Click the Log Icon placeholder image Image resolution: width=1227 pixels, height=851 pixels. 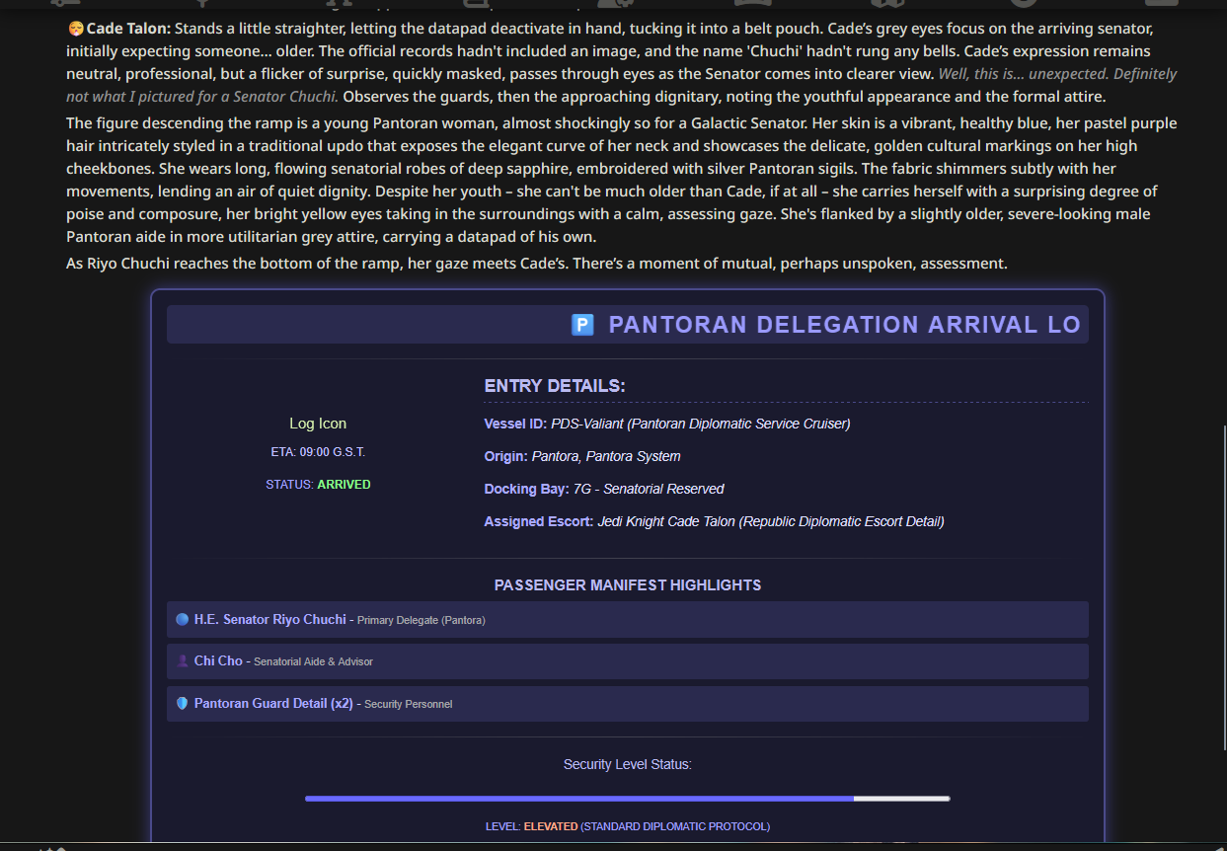pos(318,424)
